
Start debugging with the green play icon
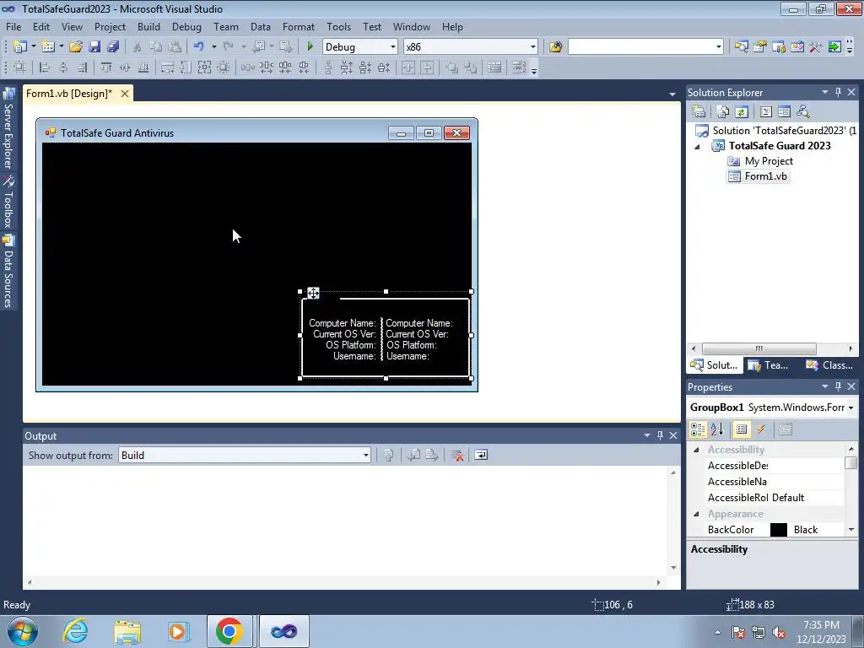click(310, 47)
